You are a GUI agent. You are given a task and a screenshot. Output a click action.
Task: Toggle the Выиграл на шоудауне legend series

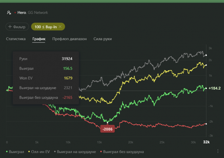[75, 152]
